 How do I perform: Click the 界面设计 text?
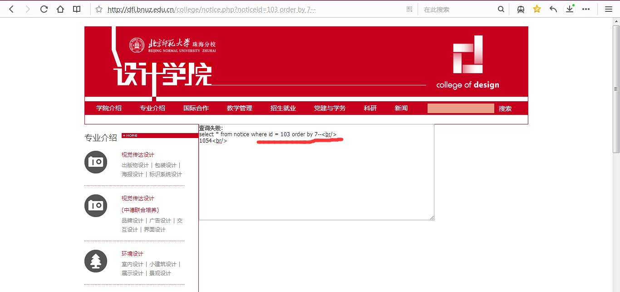point(155,230)
